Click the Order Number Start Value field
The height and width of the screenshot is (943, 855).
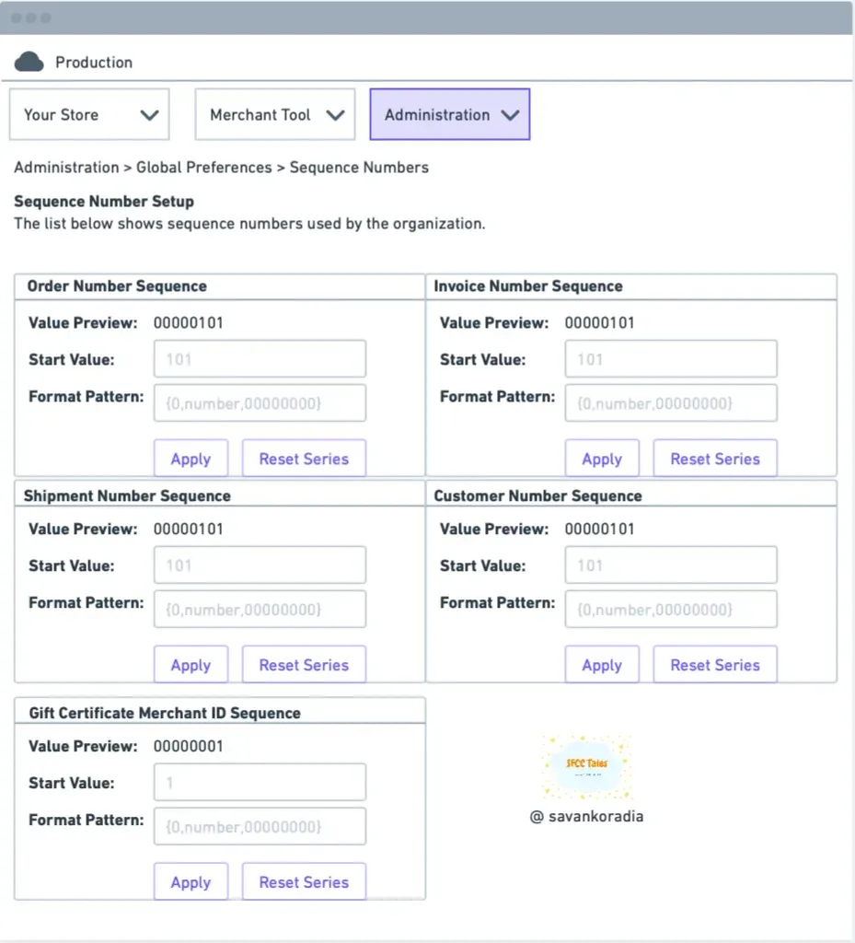pyautogui.click(x=259, y=358)
